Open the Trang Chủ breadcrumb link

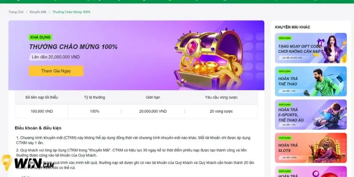(16, 12)
